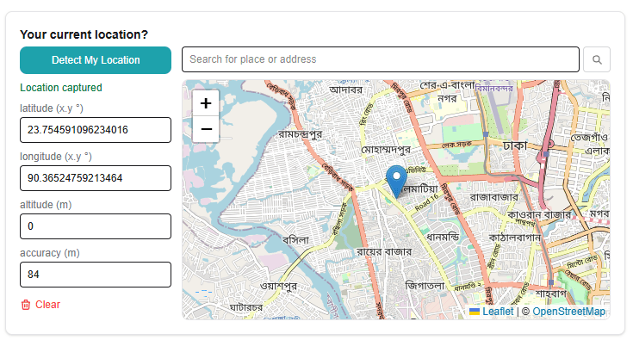Click the red trash can icon
Viewport: 633px width, 340px height.
pyautogui.click(x=26, y=305)
